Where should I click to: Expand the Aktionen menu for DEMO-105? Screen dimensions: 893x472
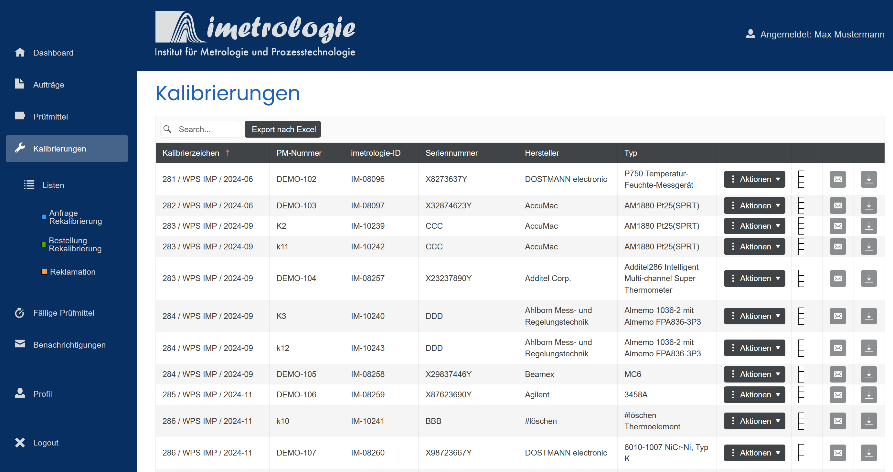pos(754,374)
